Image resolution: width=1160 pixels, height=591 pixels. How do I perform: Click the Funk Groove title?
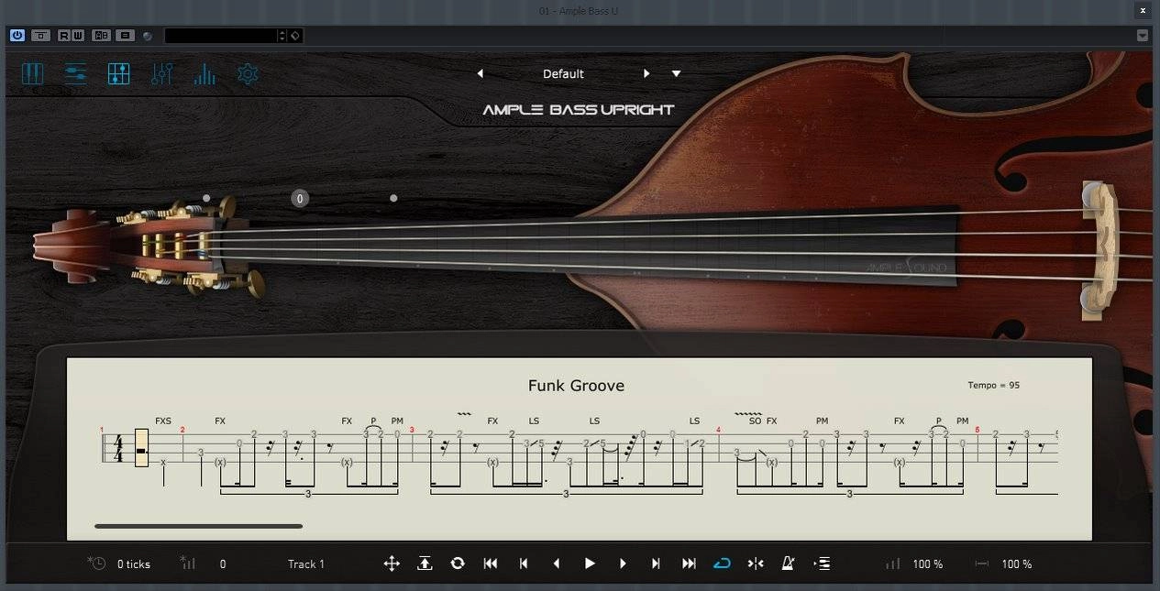pos(576,386)
